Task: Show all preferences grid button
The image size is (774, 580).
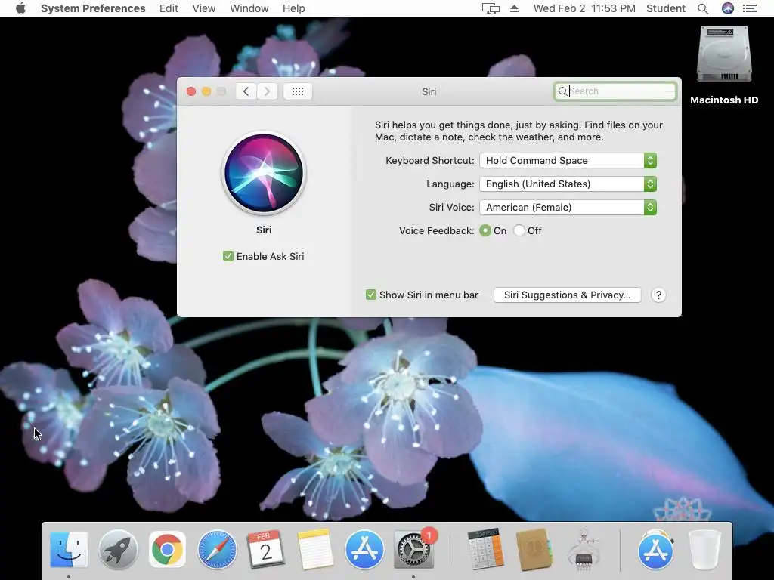Action: [298, 91]
